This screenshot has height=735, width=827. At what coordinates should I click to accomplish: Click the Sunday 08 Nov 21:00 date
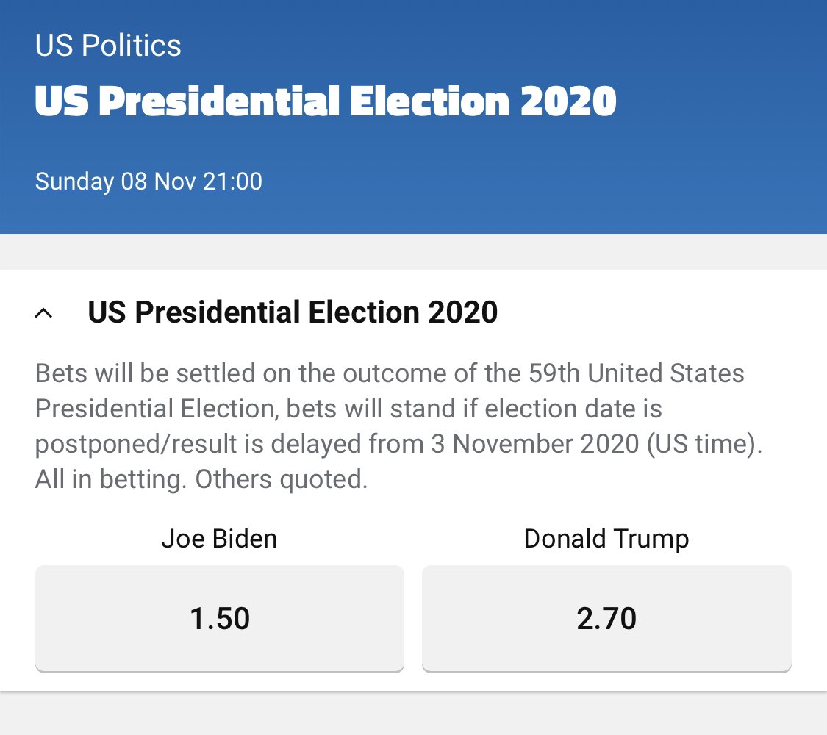click(148, 182)
